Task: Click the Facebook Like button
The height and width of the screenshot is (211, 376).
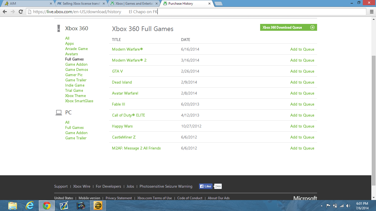Action: point(206,186)
